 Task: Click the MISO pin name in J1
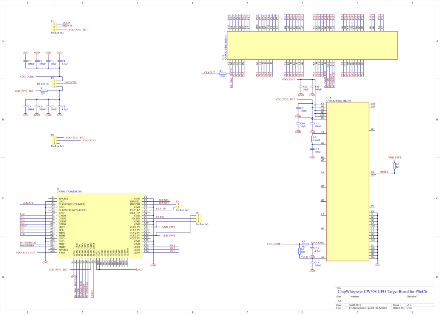tap(62, 233)
